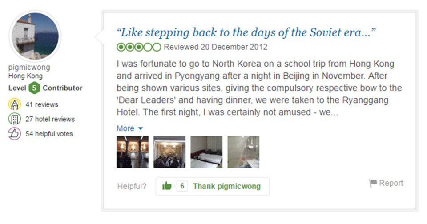Click the helpful count number 6
The image size is (427, 224).
tap(182, 186)
